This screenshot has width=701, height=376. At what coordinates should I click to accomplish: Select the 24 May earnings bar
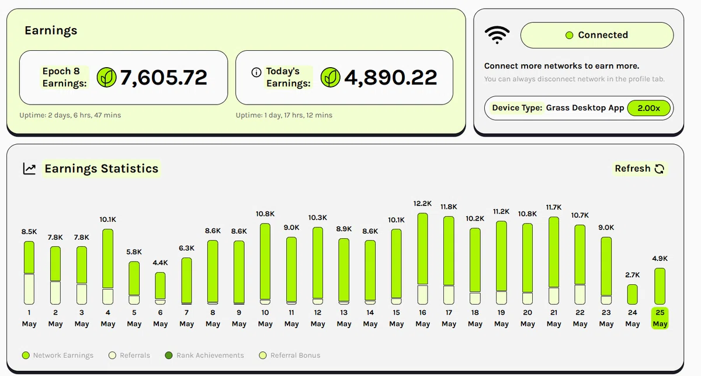tap(633, 294)
